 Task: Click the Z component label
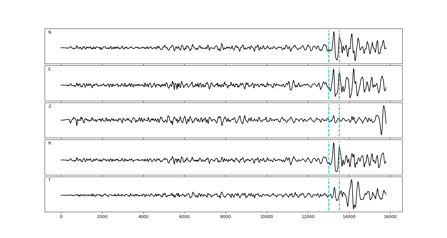click(x=50, y=107)
